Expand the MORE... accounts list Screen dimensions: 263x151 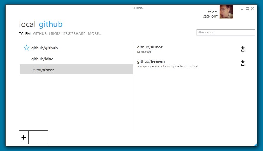pos(94,34)
